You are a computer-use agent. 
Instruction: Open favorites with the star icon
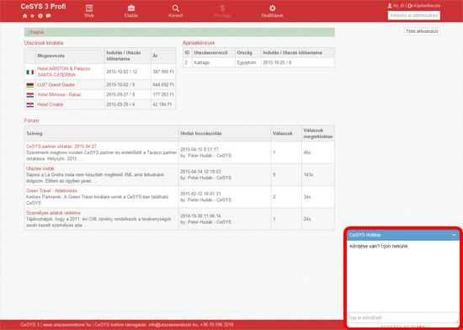pyautogui.click(x=33, y=16)
